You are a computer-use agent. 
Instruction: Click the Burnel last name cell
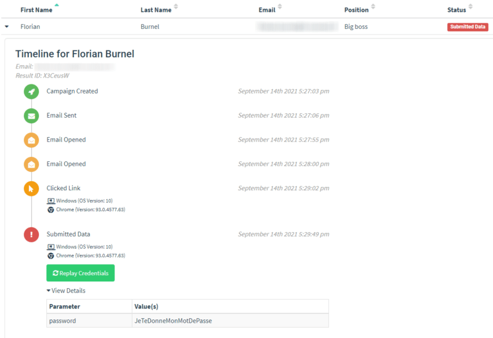coord(151,27)
